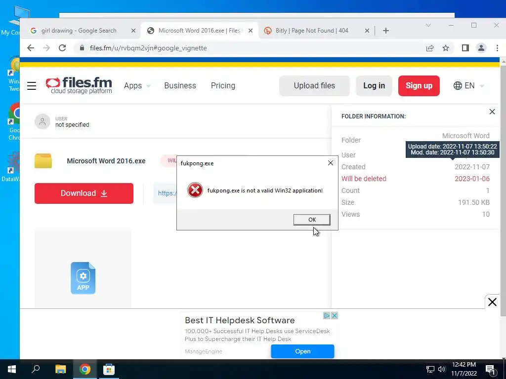506x379 pixels.
Task: Click the yellow folder icon
Action: coord(43,161)
